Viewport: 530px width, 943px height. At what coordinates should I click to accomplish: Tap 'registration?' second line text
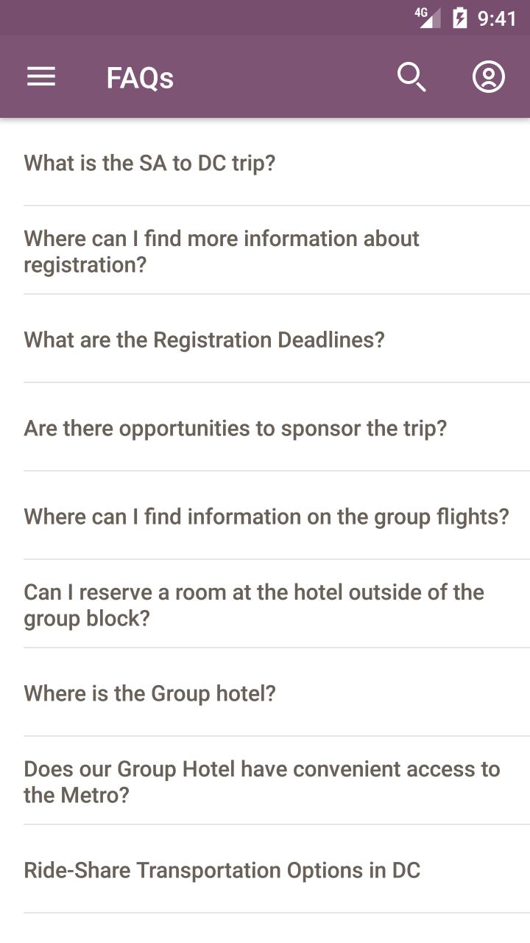coord(85,265)
